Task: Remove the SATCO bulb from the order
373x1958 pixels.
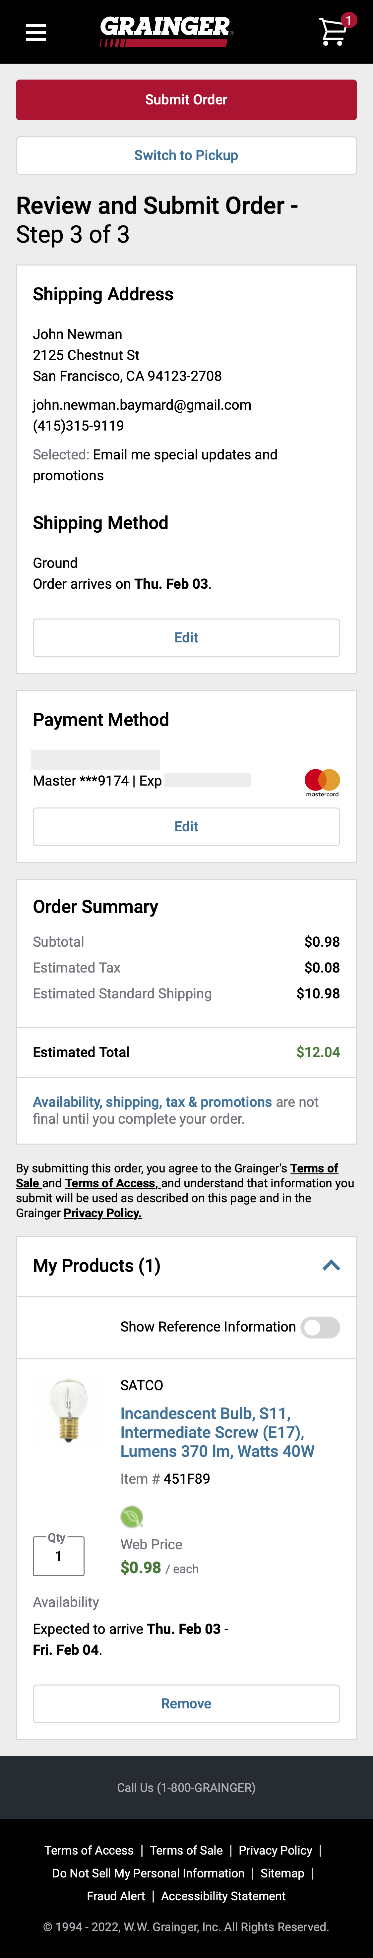Action: click(186, 1703)
